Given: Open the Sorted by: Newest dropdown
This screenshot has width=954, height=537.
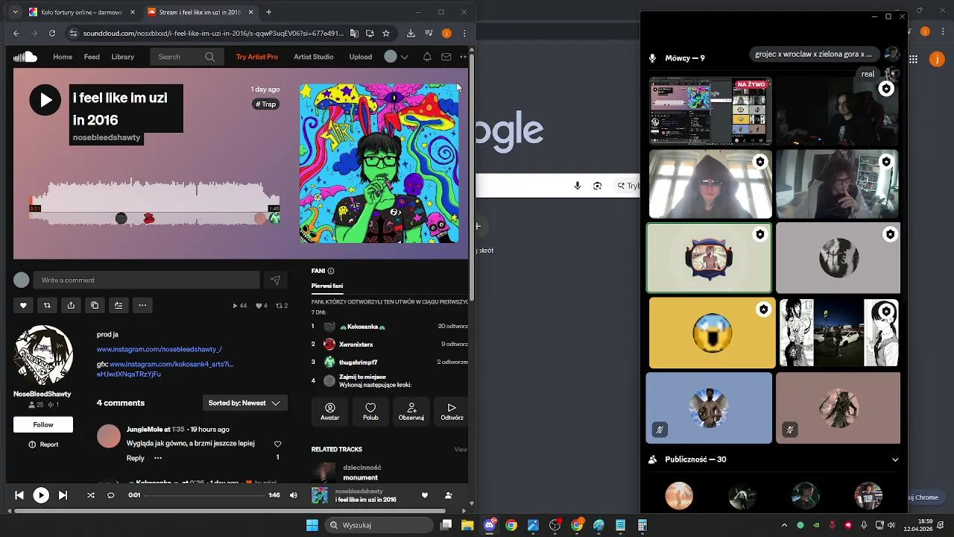Looking at the screenshot, I should coord(244,403).
